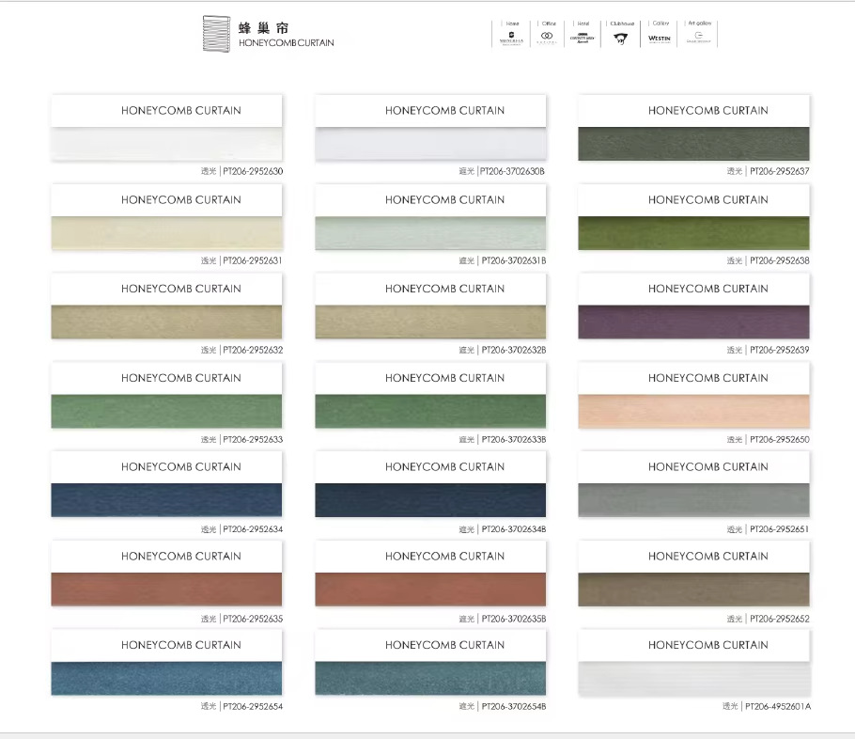Select the dark navy swatch PT206-3702634B
855x739 pixels.
tap(430, 499)
